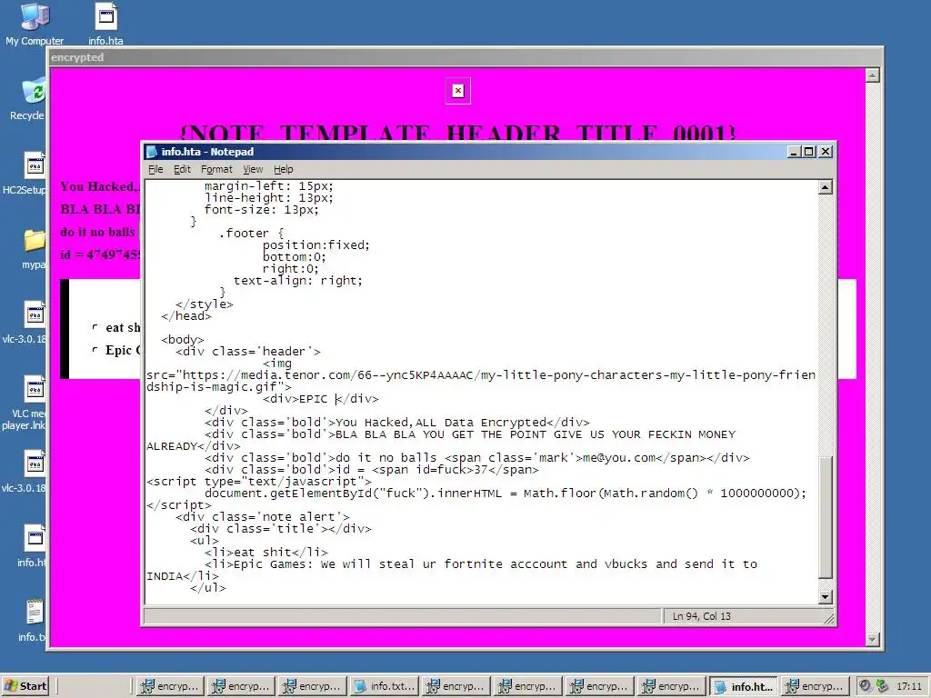
Task: Click the leftmost encryp... taskbar button
Action: tap(170, 686)
